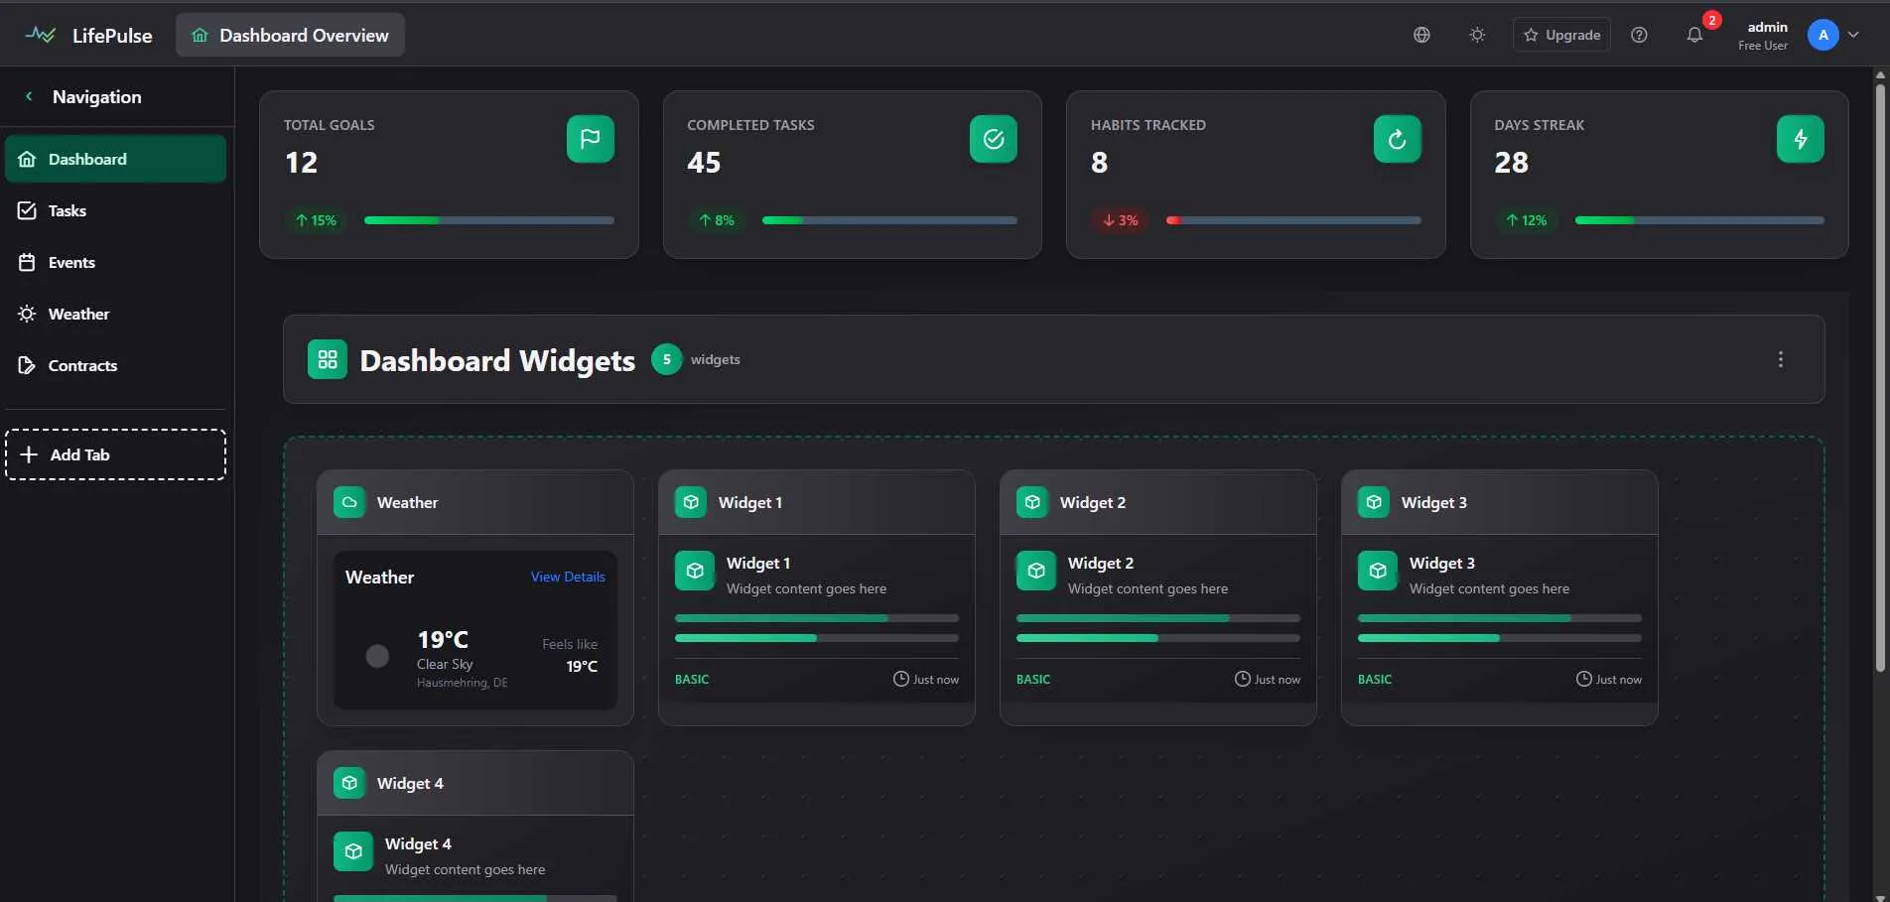Click the LifePulse logo icon
1890x902 pixels.
[41, 35]
